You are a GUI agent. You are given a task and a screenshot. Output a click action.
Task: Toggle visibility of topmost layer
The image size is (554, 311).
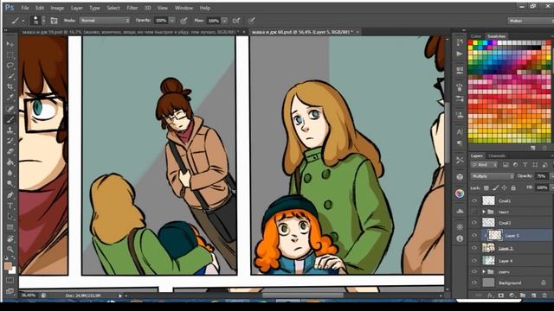pyautogui.click(x=474, y=200)
